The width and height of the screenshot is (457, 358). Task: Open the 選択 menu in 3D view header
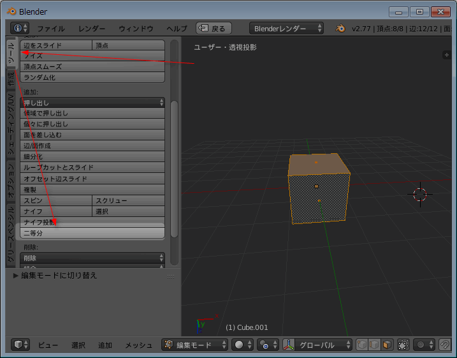click(78, 345)
